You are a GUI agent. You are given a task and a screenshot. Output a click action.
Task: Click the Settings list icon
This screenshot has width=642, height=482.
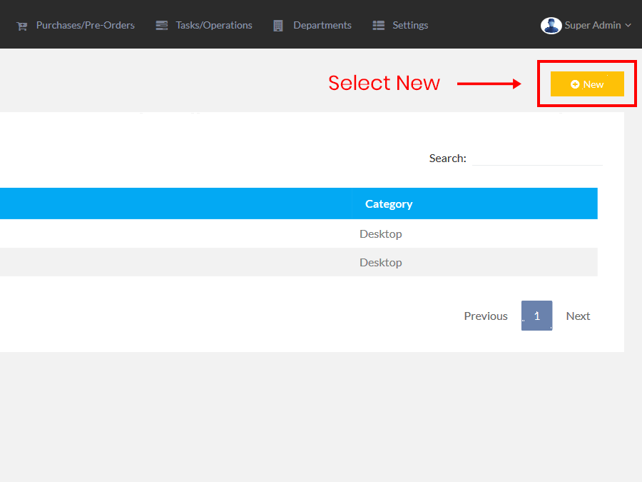pos(378,25)
